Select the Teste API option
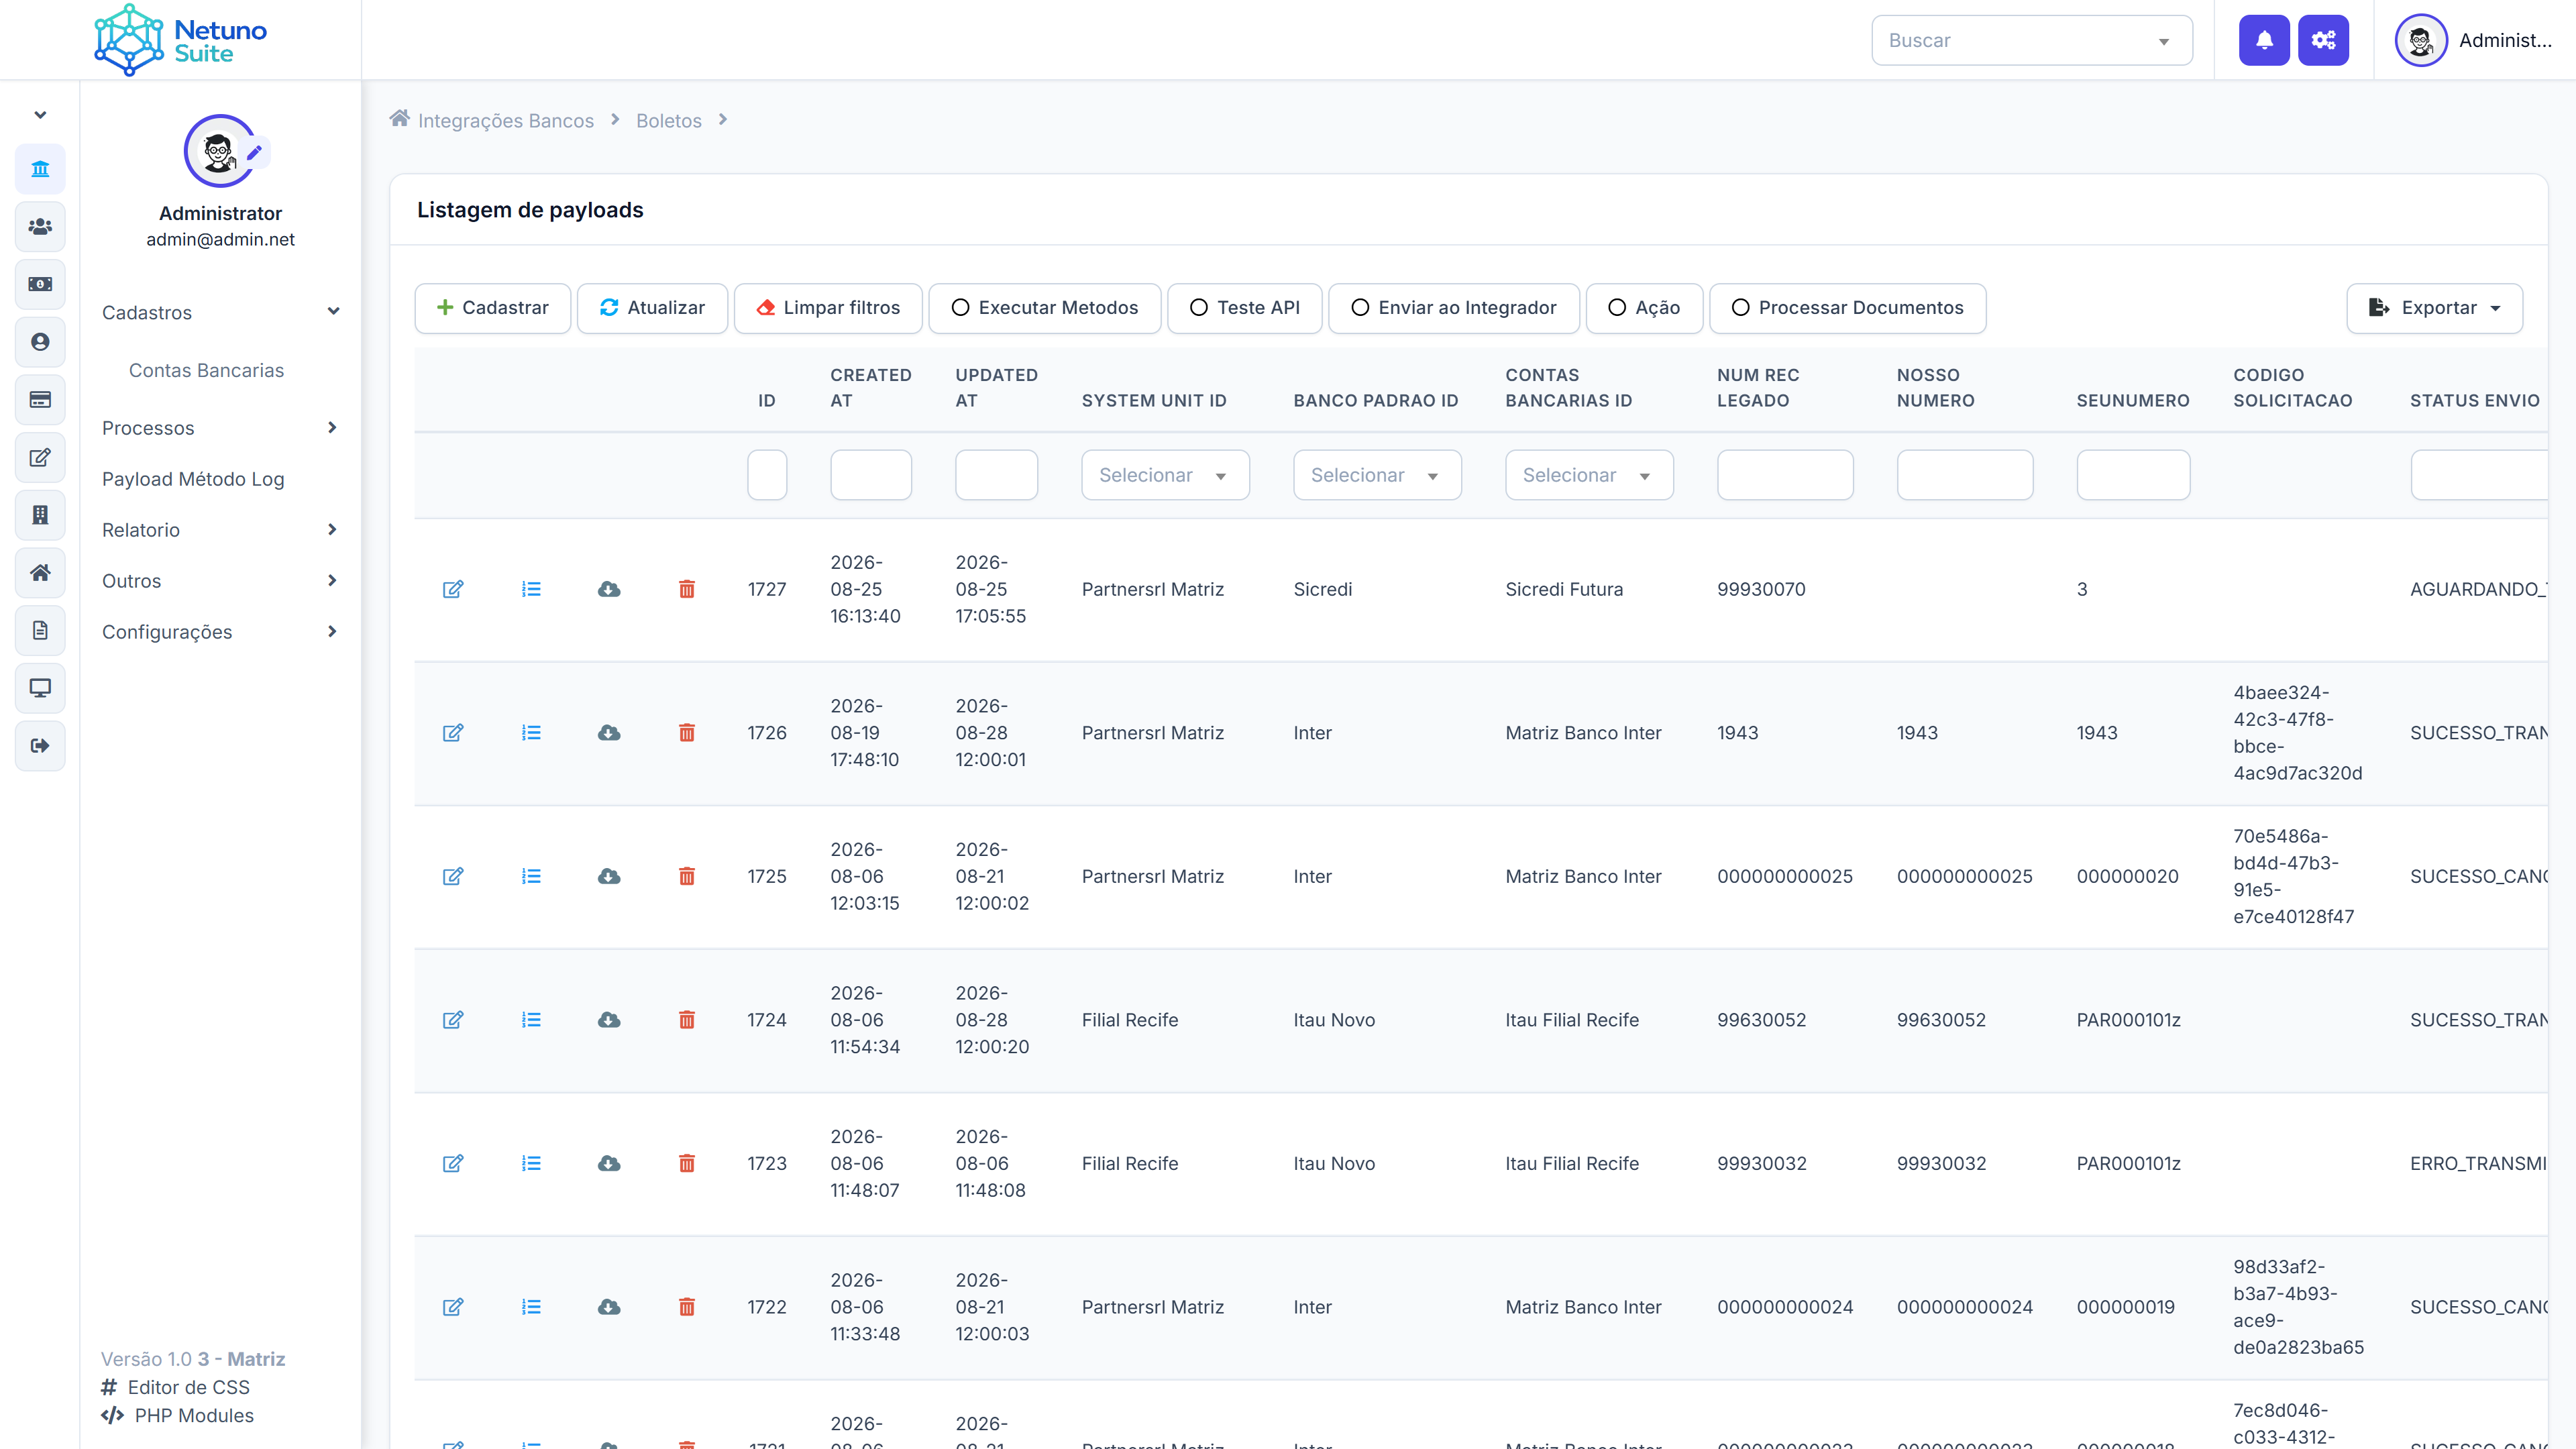This screenshot has height=1449, width=2576. click(1245, 308)
